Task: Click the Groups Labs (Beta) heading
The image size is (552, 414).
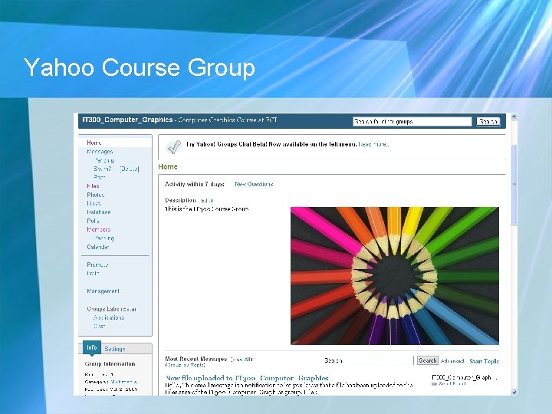Action: pyautogui.click(x=112, y=309)
